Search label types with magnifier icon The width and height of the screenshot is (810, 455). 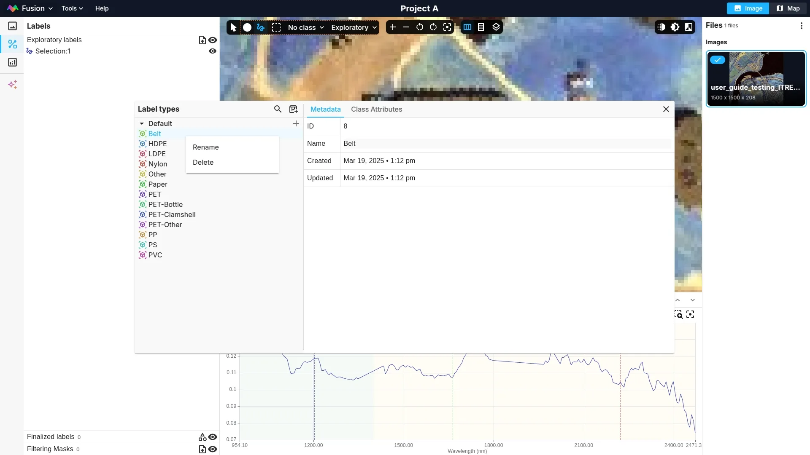(x=278, y=109)
